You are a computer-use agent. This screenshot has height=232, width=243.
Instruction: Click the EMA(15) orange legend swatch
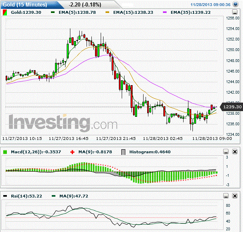[108, 13]
